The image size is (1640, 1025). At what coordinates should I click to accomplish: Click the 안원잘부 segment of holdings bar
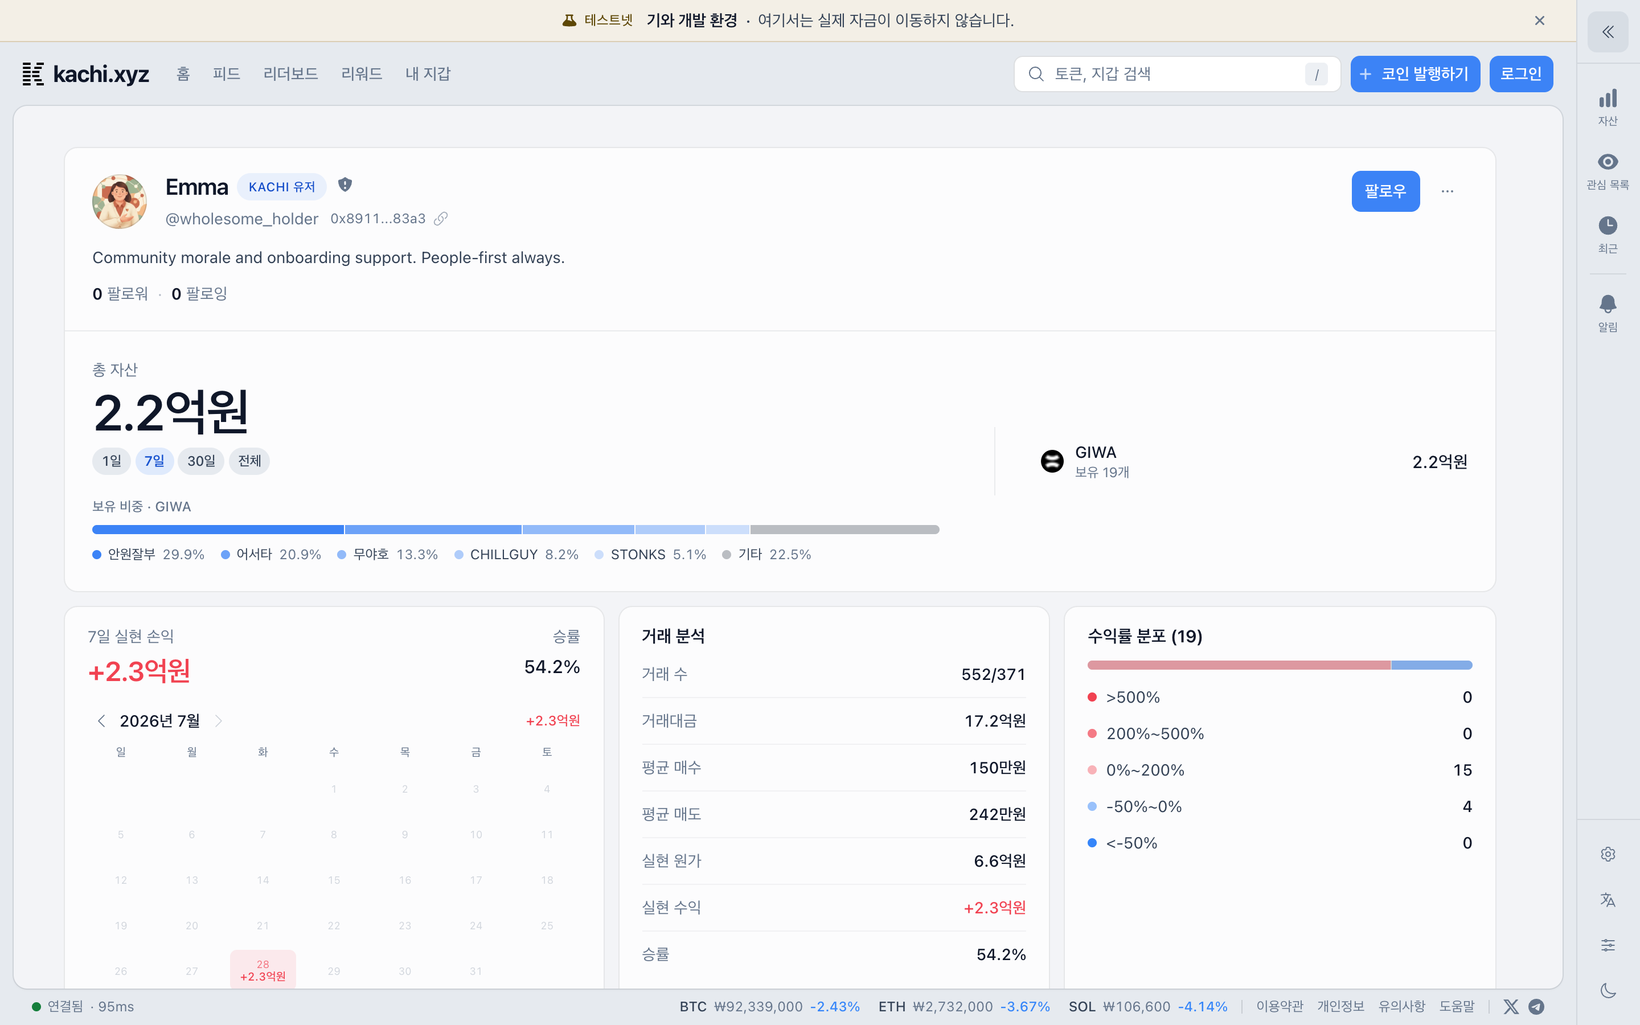(x=218, y=530)
